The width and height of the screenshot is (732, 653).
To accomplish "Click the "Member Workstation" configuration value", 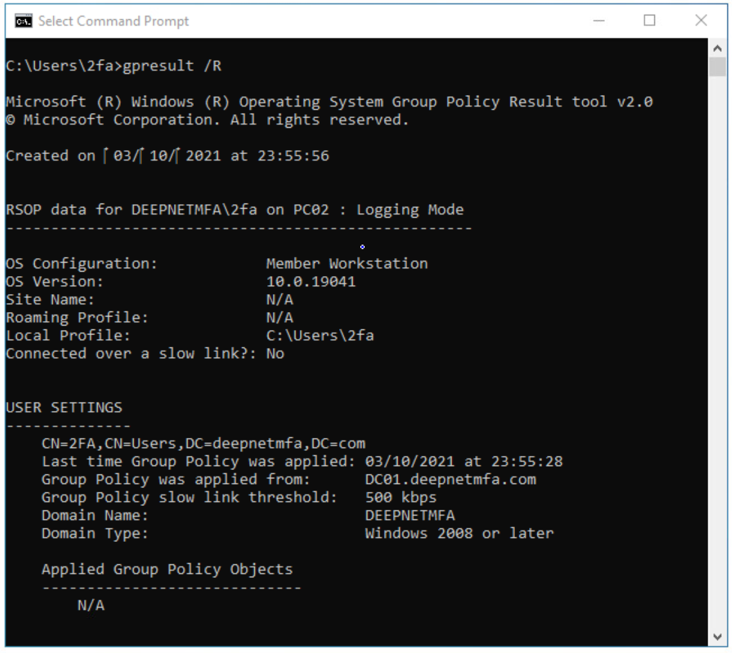I will (x=347, y=263).
